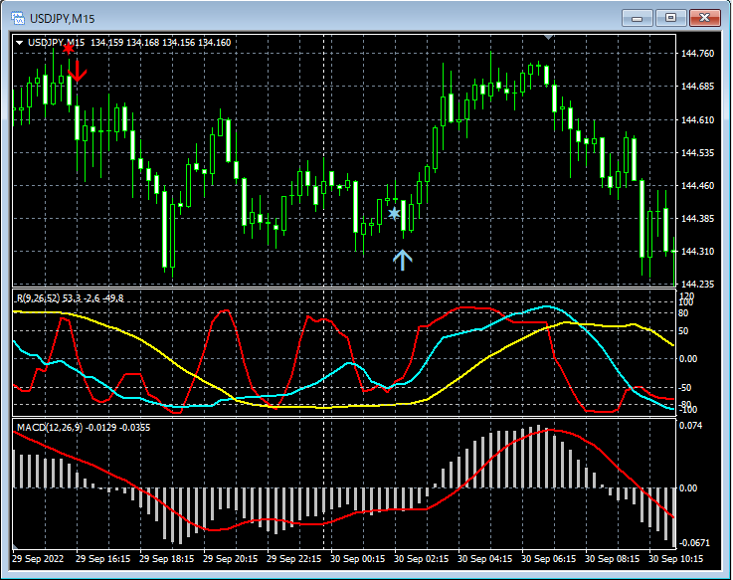Click the red down arrow sell signal

click(78, 70)
